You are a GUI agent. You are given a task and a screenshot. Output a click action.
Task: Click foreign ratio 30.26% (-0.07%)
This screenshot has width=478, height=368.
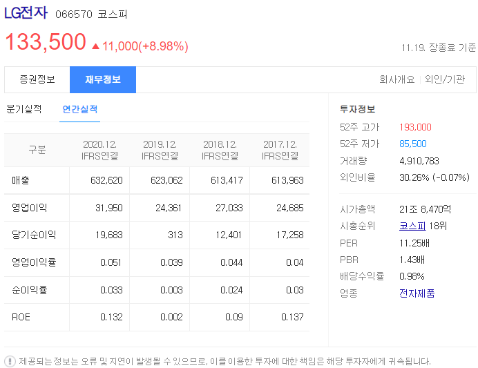pyautogui.click(x=434, y=177)
